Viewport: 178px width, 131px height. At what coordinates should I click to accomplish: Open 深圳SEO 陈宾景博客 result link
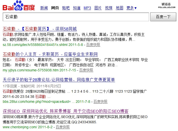pyautogui.click(x=65, y=111)
